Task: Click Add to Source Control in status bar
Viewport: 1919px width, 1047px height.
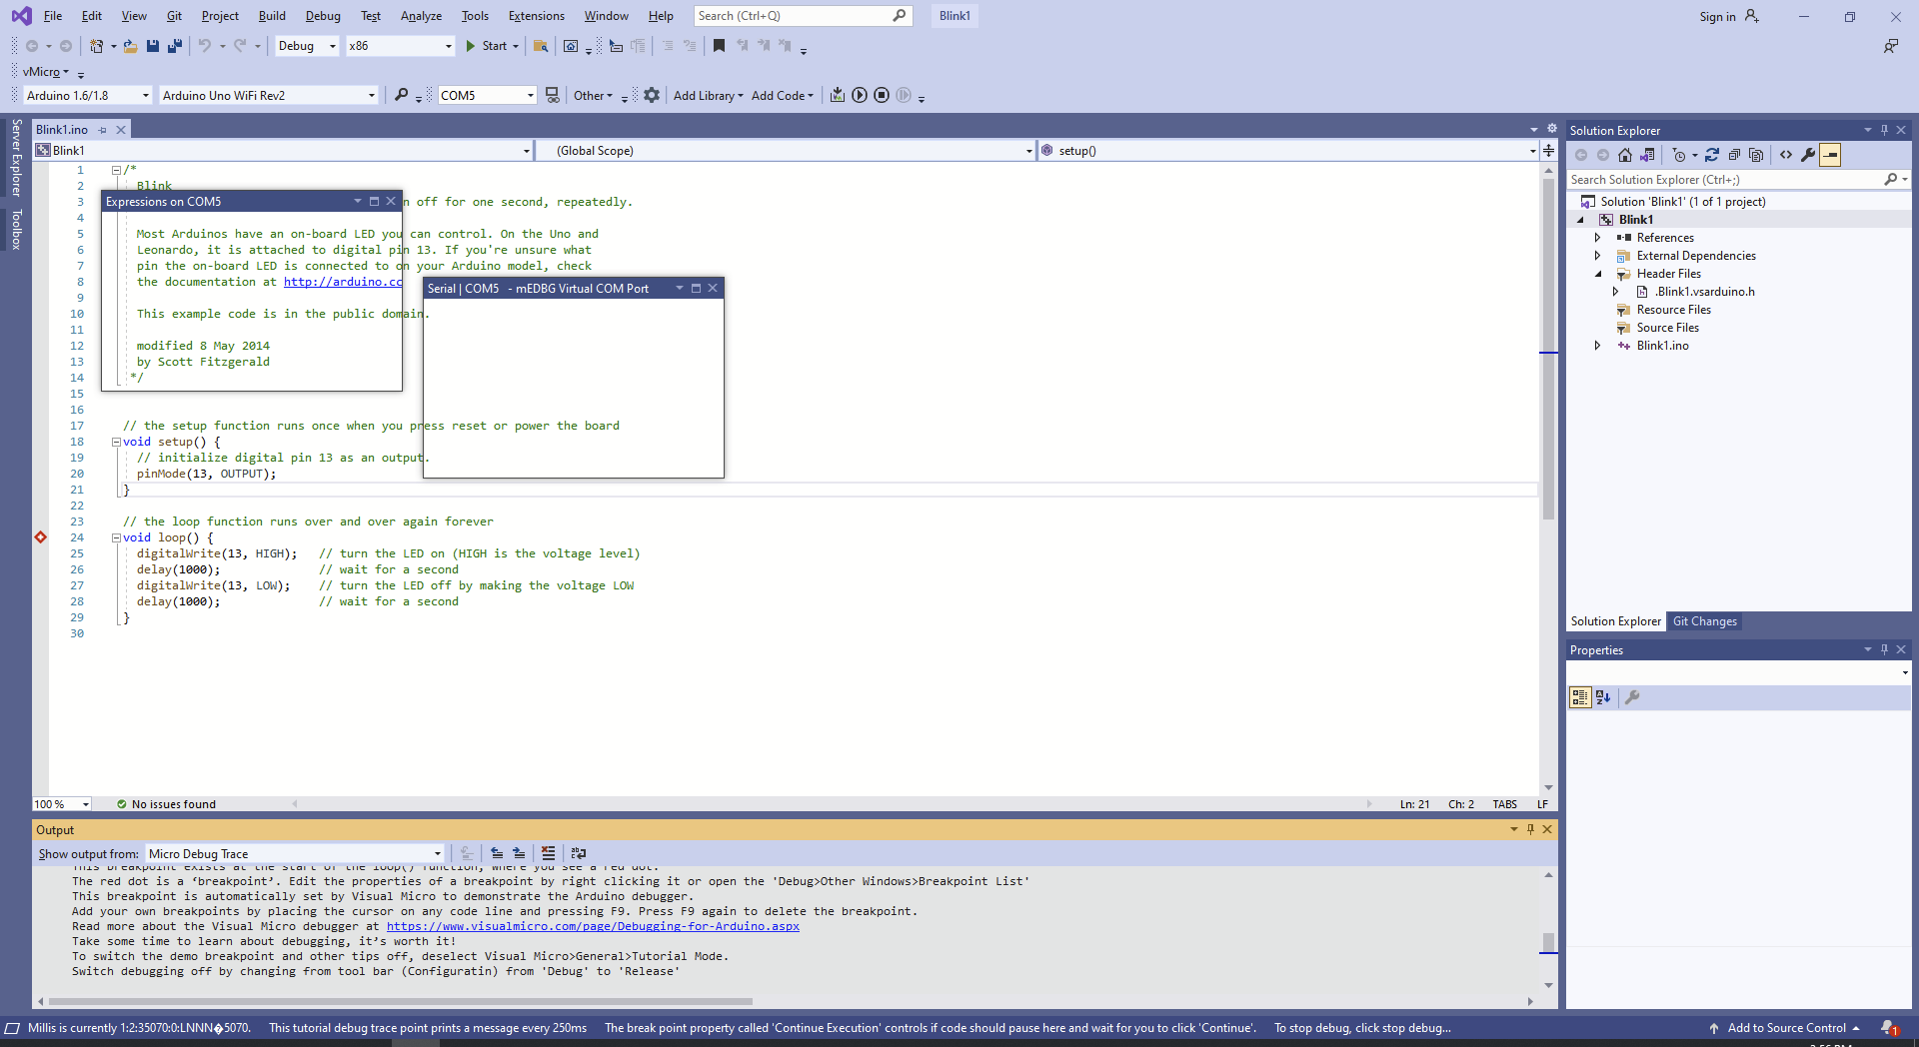Action: click(x=1785, y=1028)
